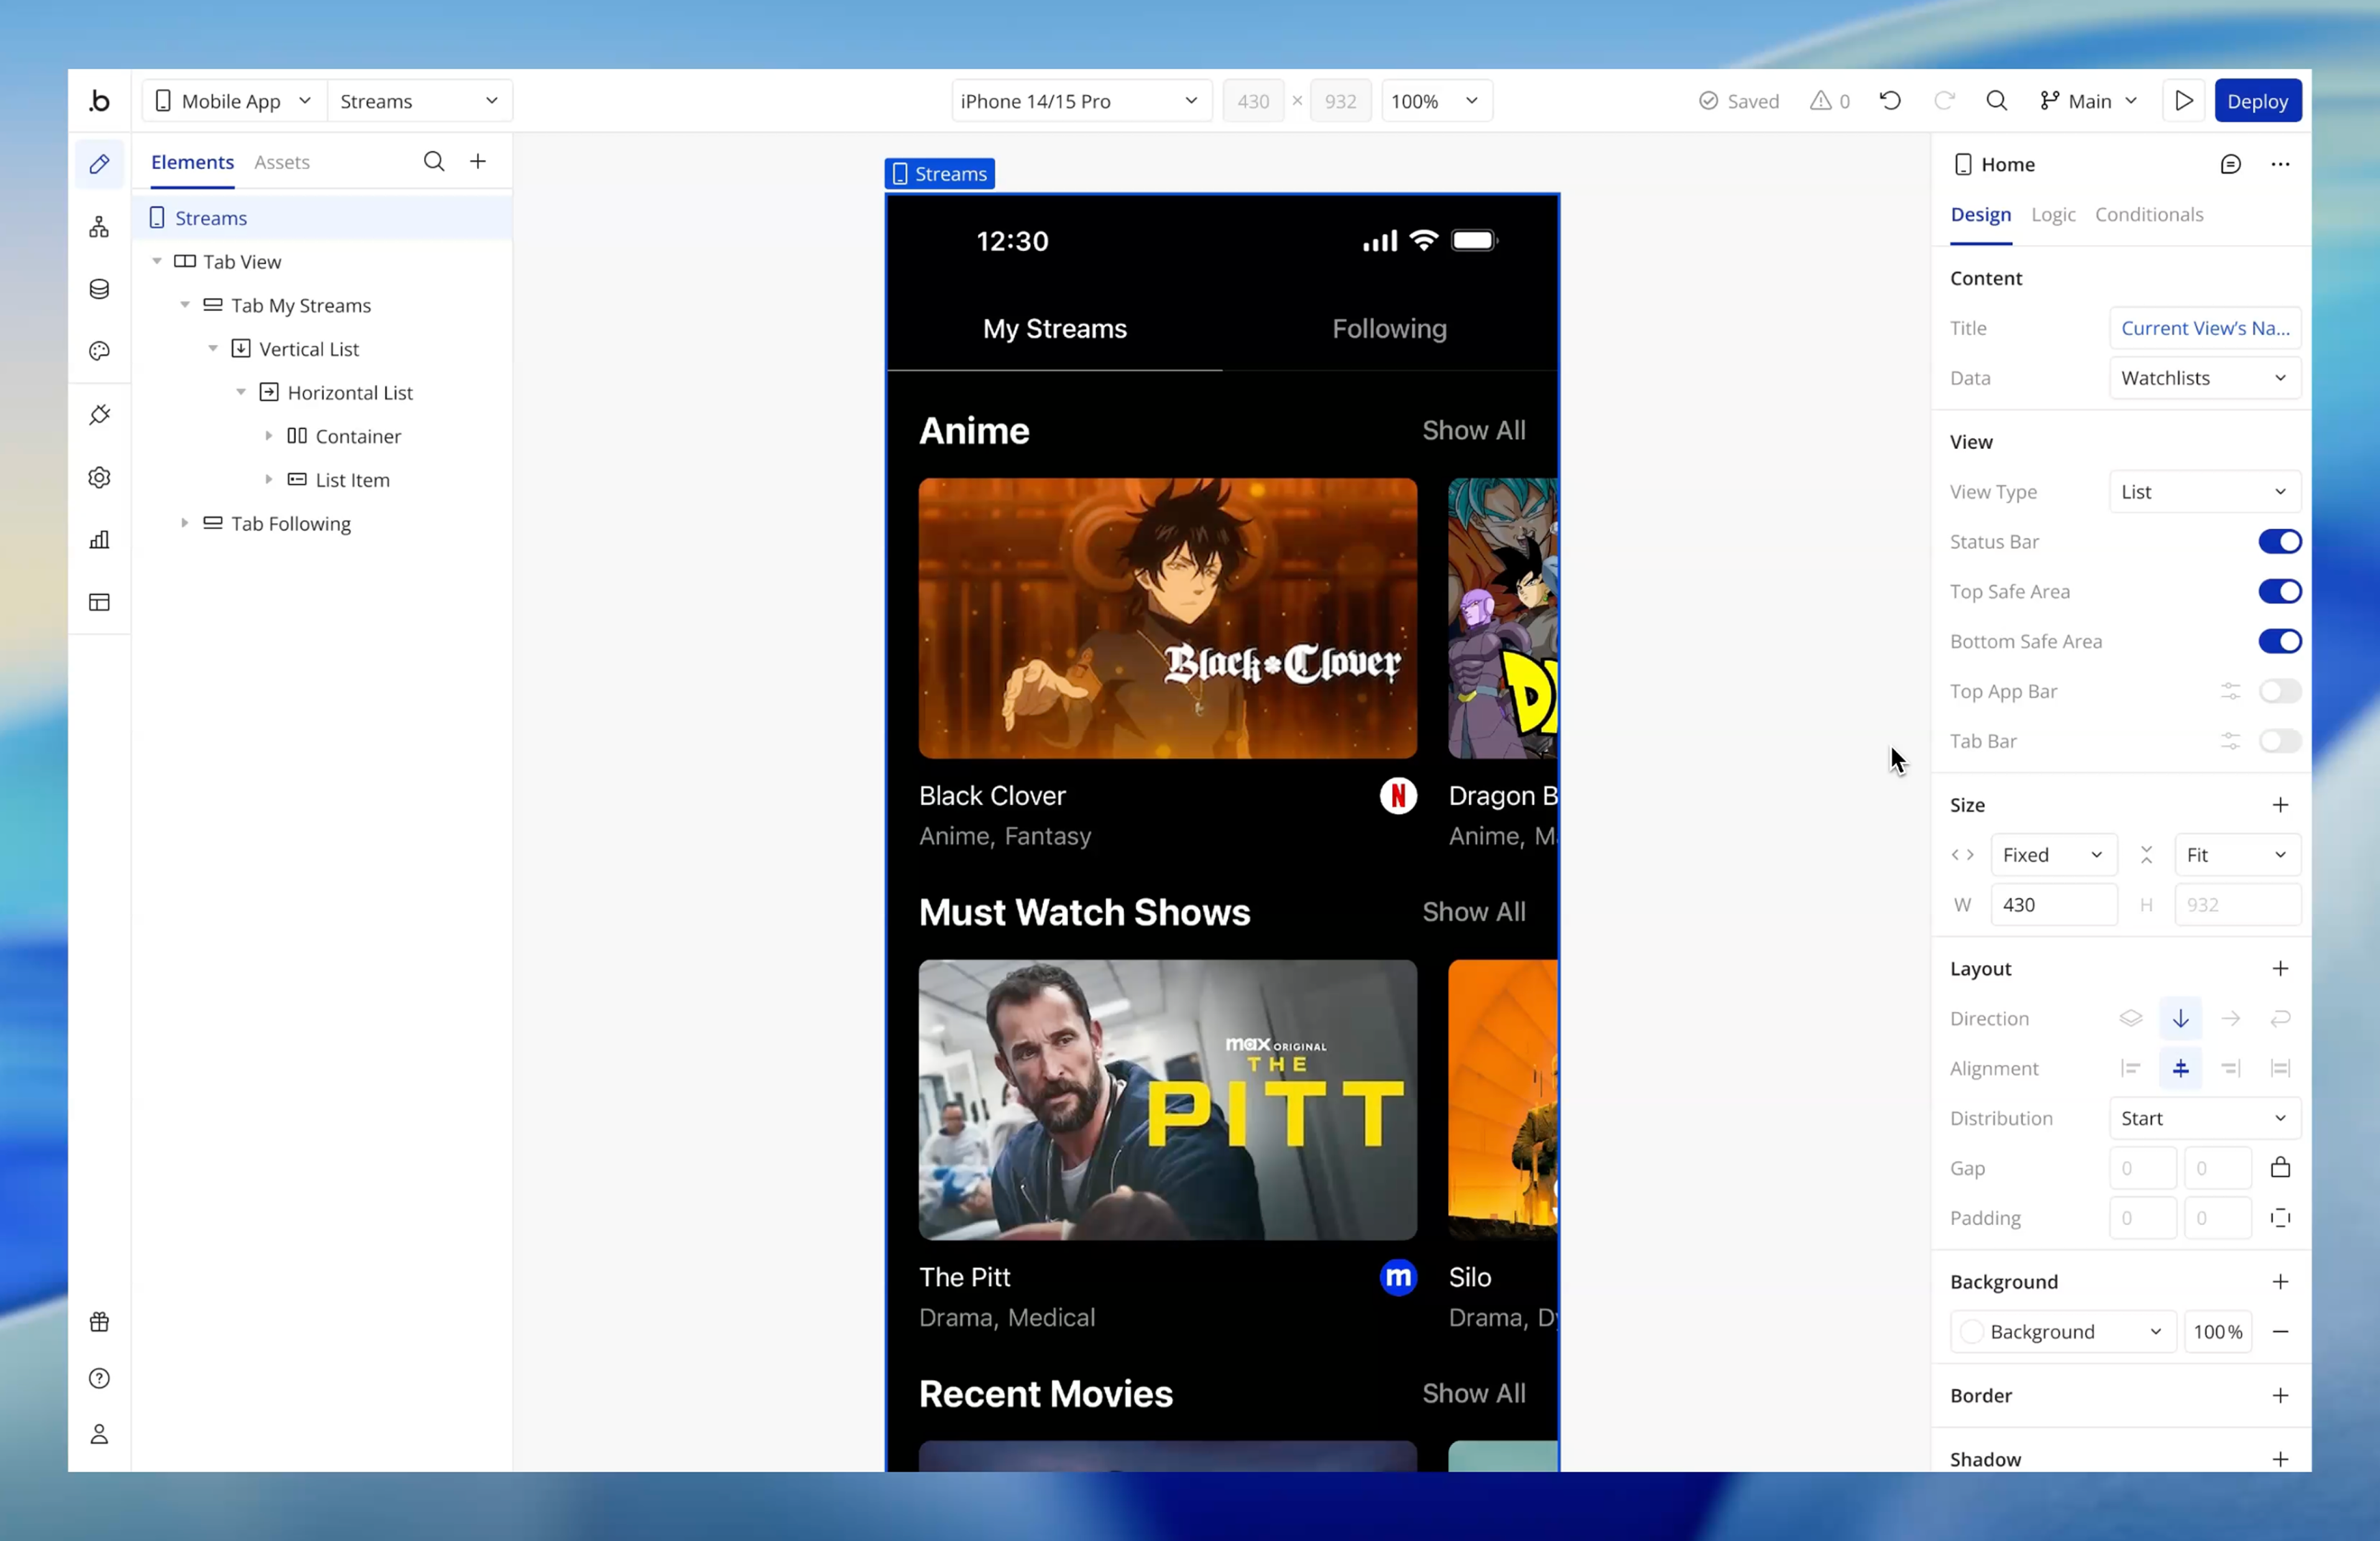Enable the Tab Bar switch
The image size is (2380, 1541).
click(2280, 741)
